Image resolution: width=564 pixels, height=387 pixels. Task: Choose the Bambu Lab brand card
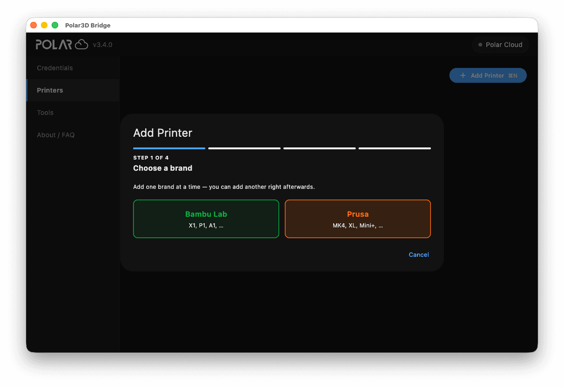click(x=206, y=219)
